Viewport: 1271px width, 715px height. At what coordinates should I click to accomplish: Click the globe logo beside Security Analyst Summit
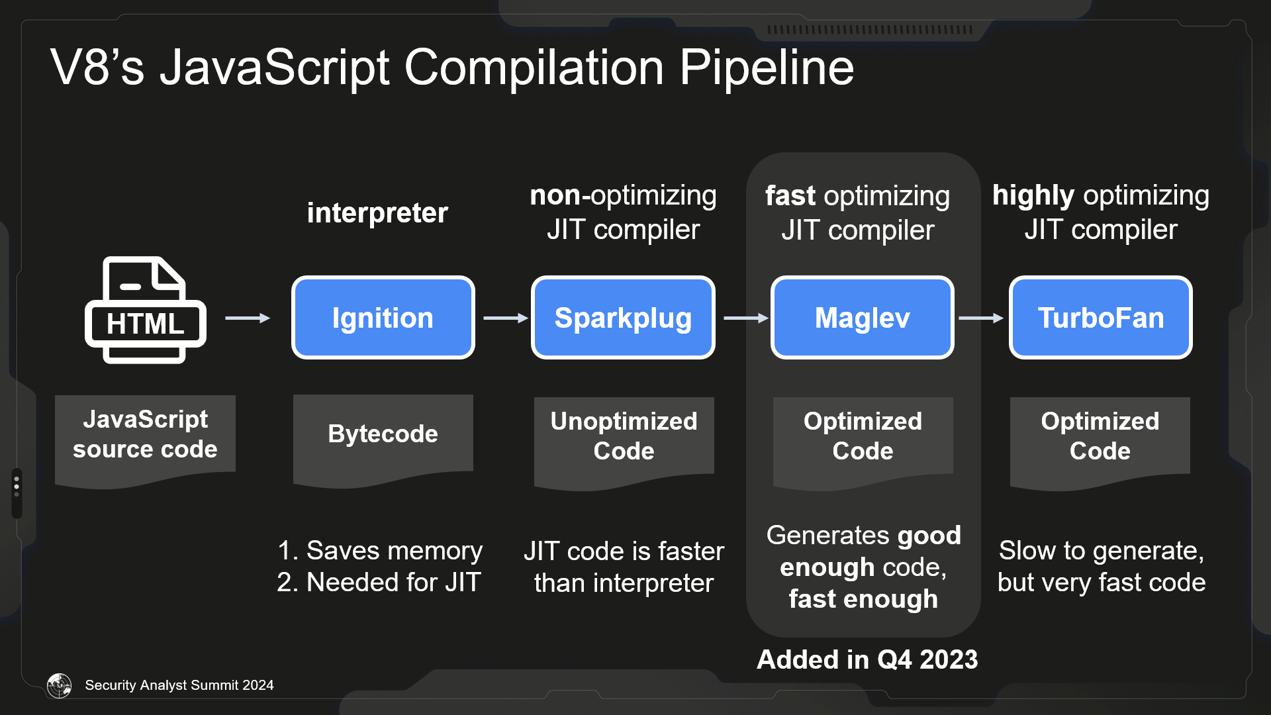click(59, 685)
